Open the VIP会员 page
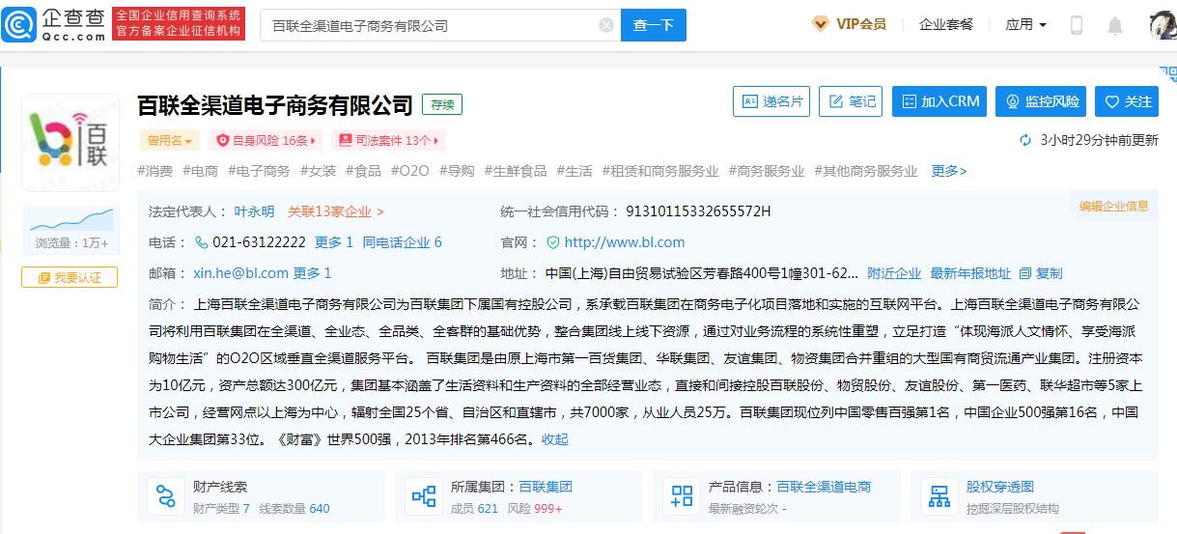Screen dimensions: 1177x534 [x=850, y=24]
